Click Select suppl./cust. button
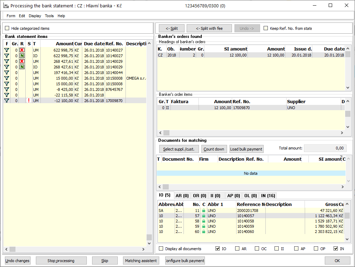 point(179,149)
